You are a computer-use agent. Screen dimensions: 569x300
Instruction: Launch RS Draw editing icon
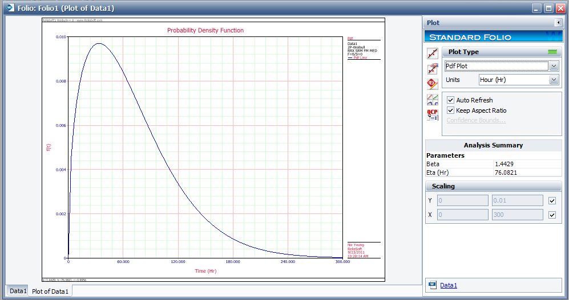pos(433,84)
